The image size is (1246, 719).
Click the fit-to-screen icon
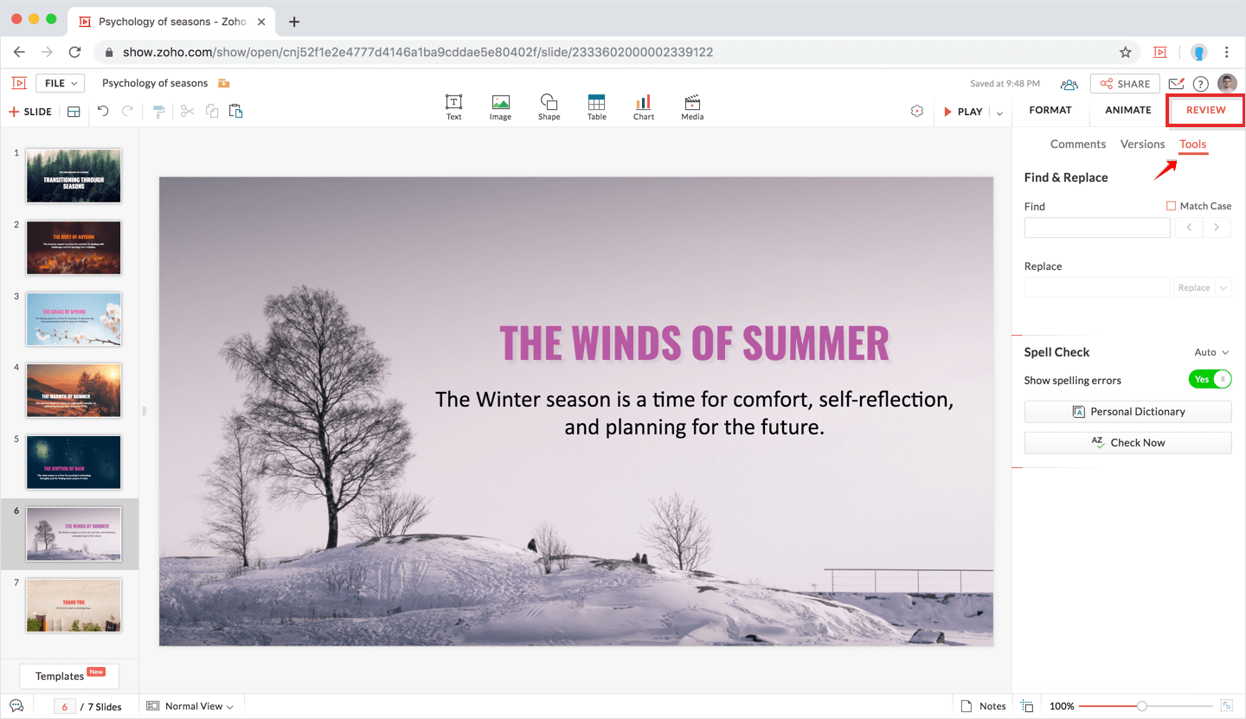[x=1226, y=705]
